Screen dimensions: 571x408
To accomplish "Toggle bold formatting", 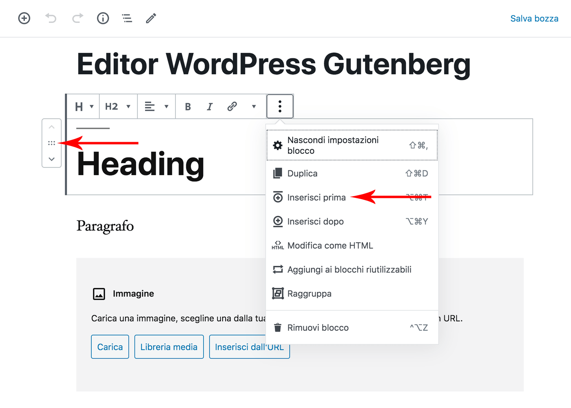I will [188, 106].
